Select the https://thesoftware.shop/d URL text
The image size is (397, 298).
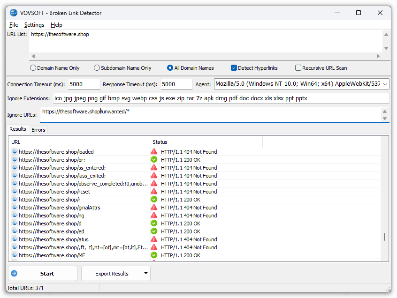(50, 223)
